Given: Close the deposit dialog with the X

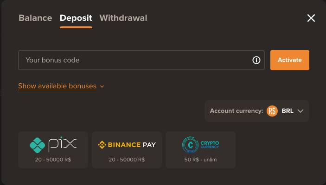Looking at the screenshot, I should 311,18.
